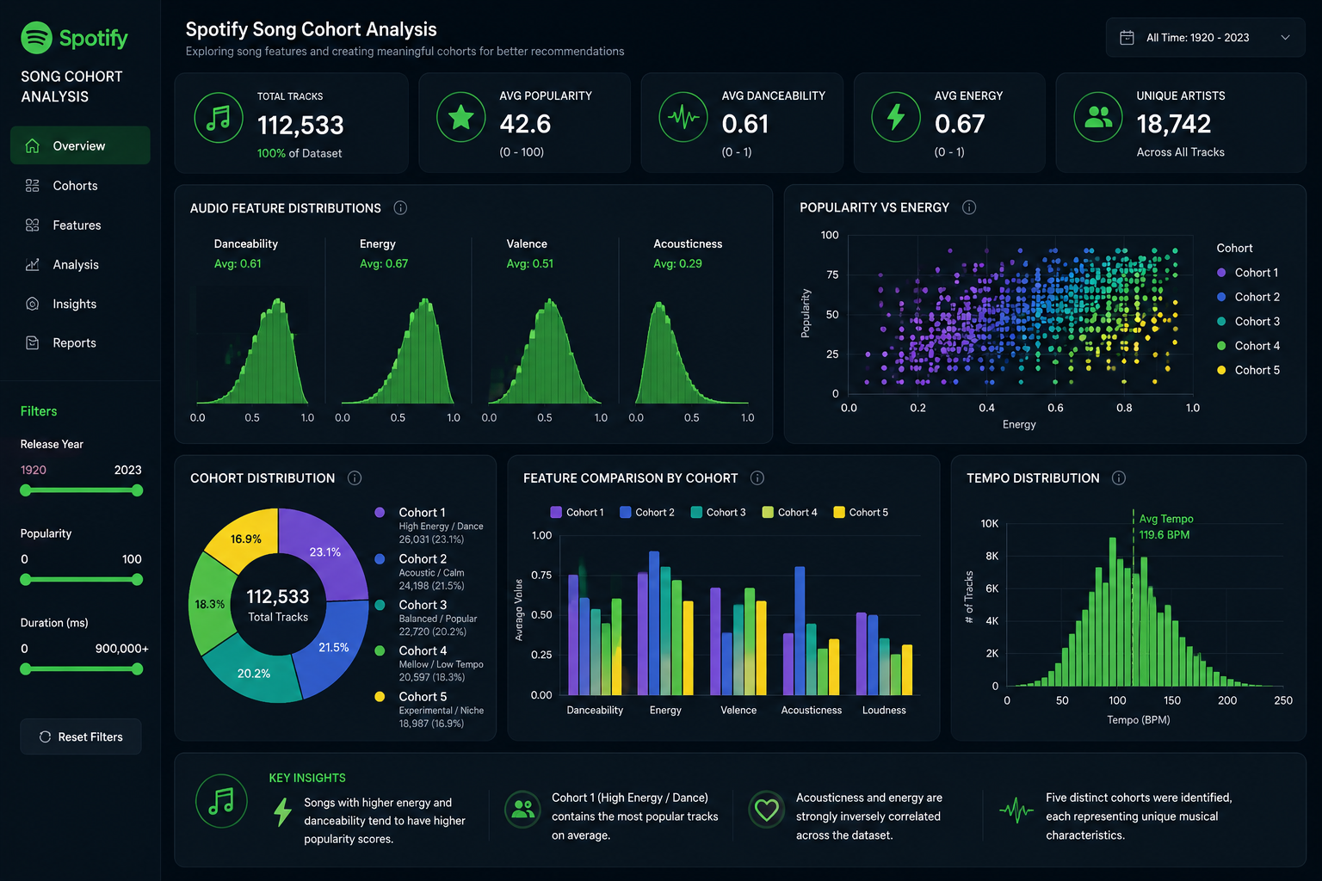The width and height of the screenshot is (1322, 881).
Task: Click the date range chevron arrow
Action: pos(1286,38)
